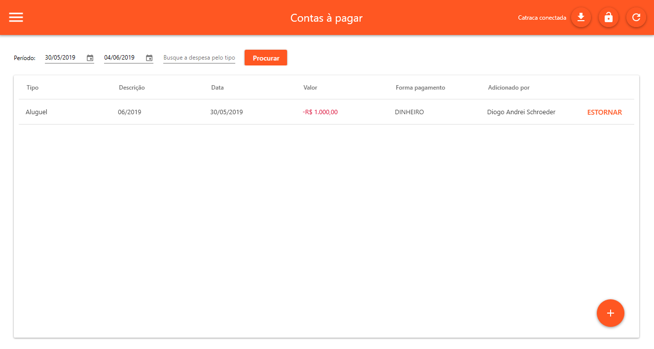Open the start date calendar picker
654x349 pixels.
(90, 58)
